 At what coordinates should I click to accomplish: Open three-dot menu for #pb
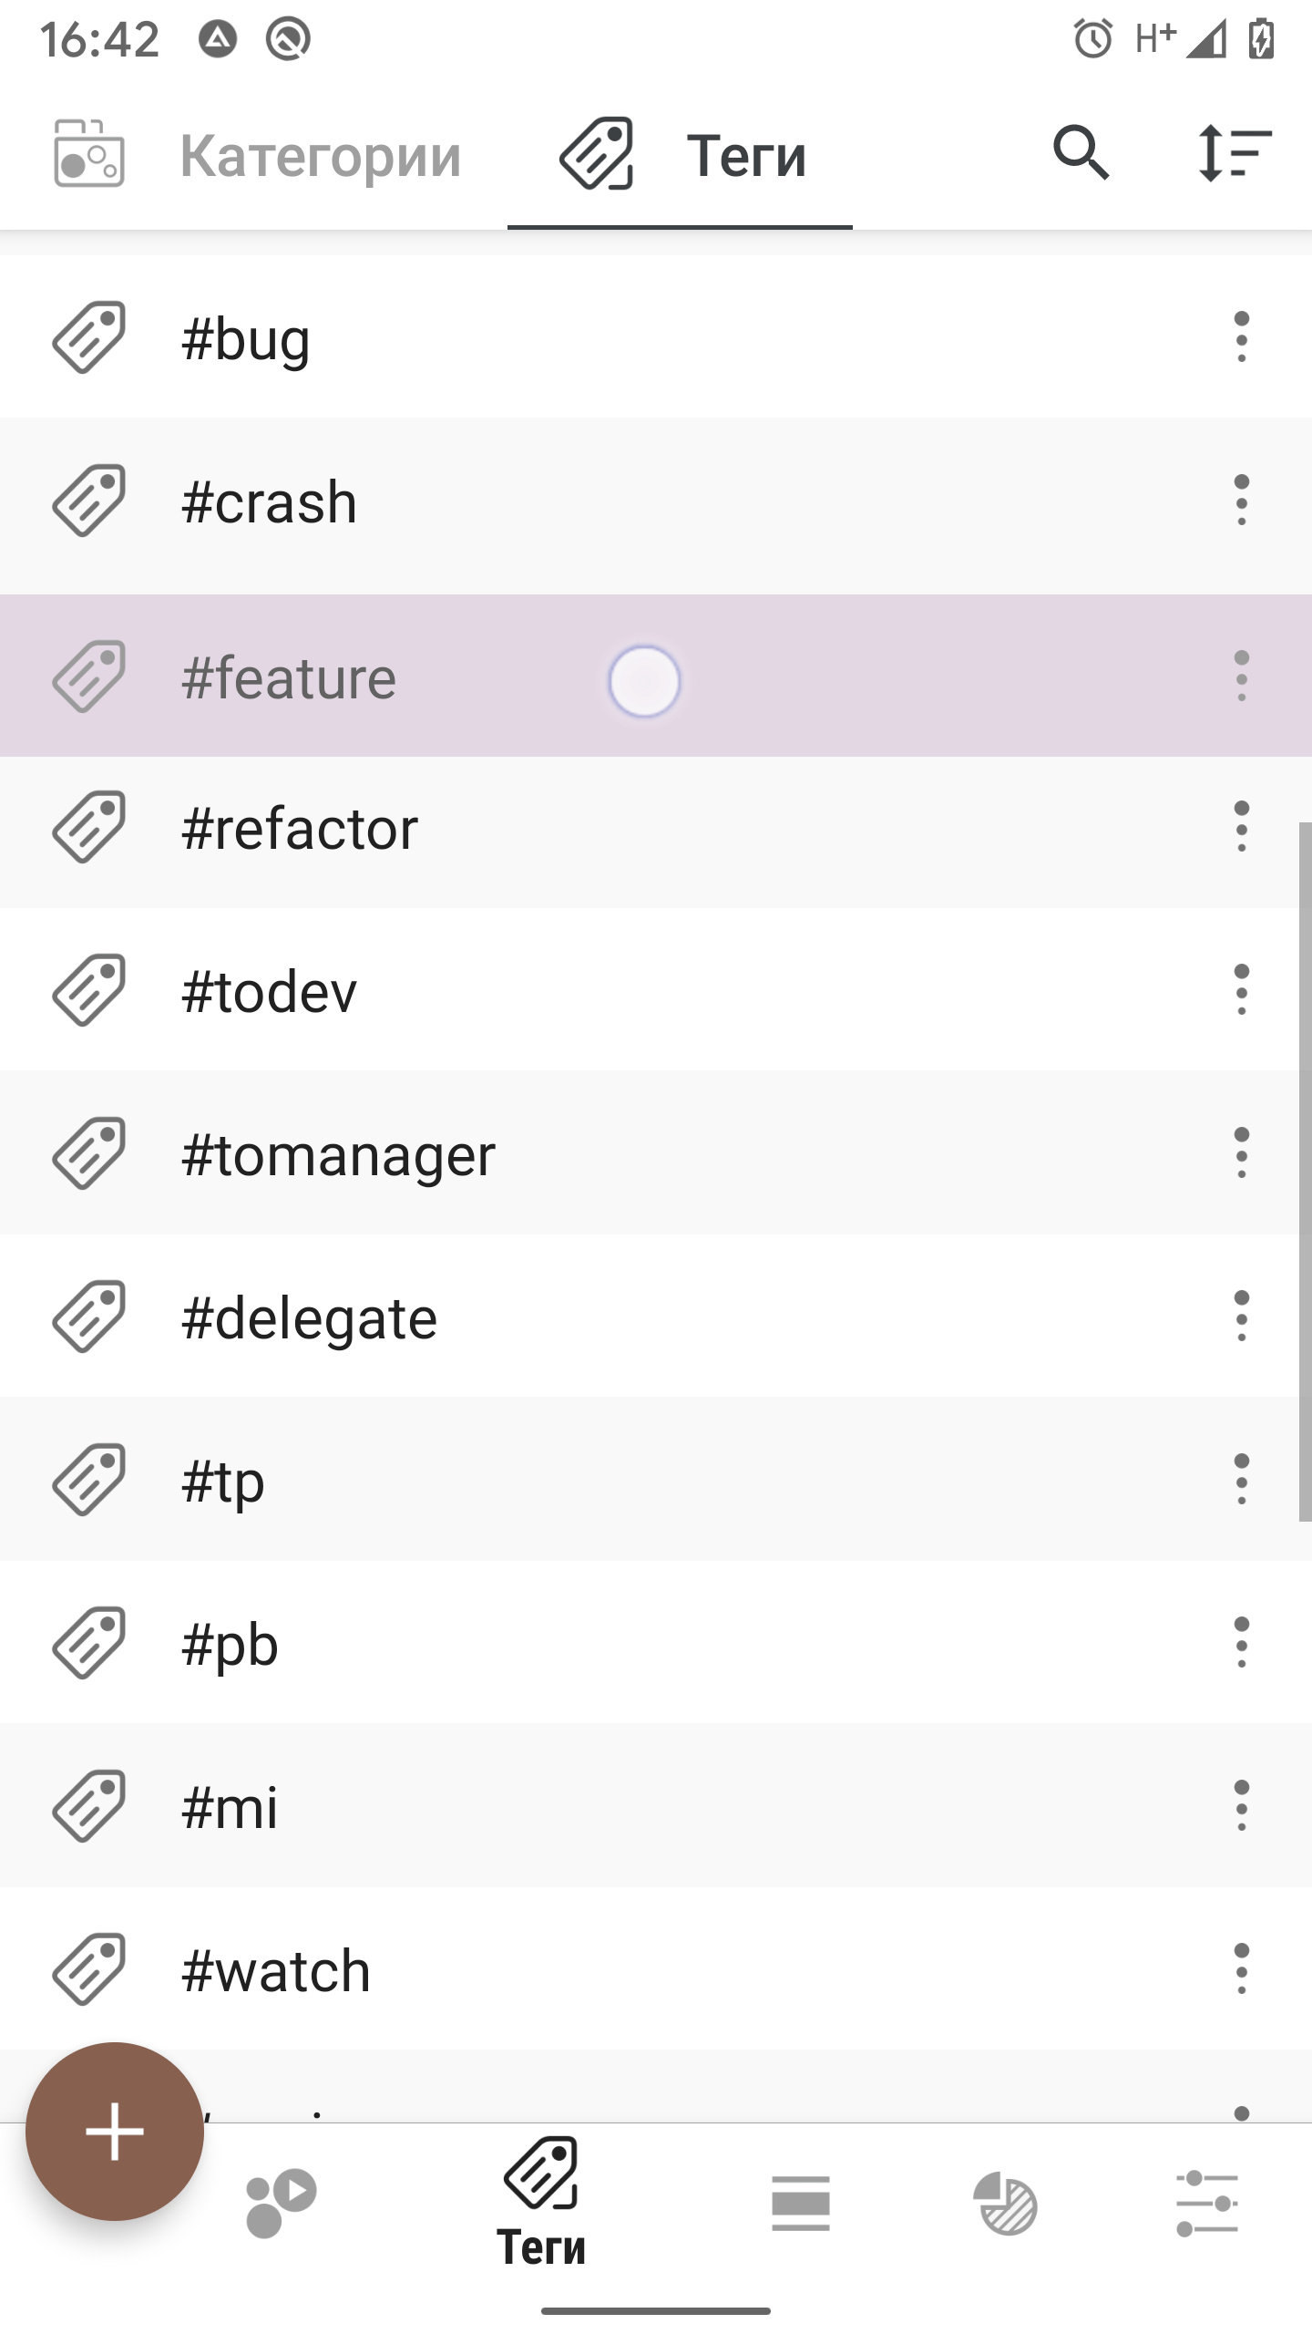pyautogui.click(x=1242, y=1642)
